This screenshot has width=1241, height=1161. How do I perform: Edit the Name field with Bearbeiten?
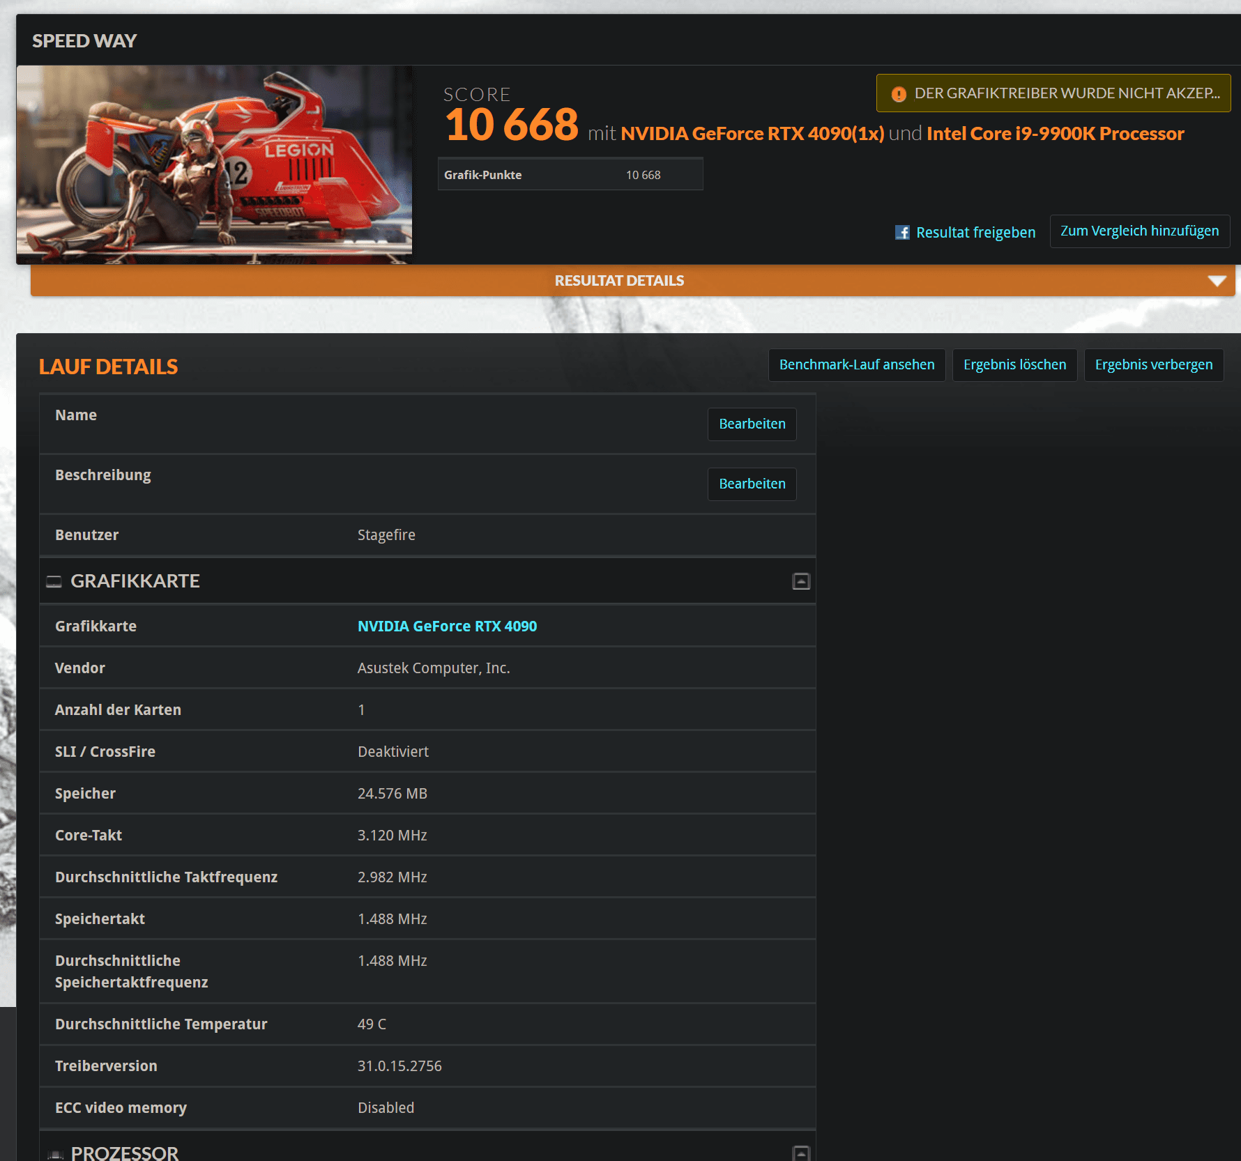click(752, 424)
